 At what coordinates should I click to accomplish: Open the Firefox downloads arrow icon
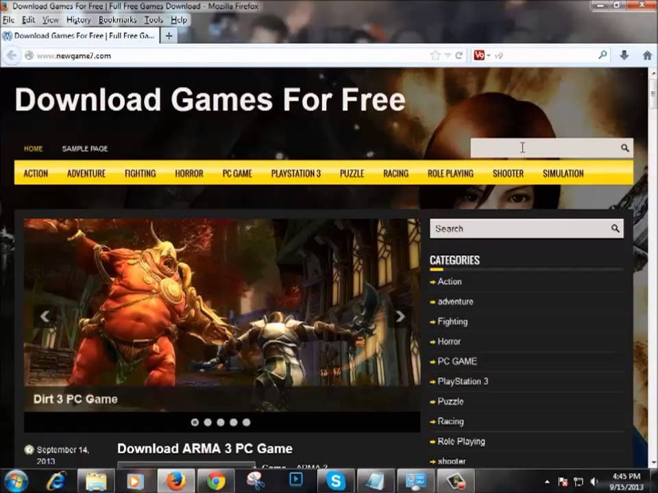[x=624, y=55]
